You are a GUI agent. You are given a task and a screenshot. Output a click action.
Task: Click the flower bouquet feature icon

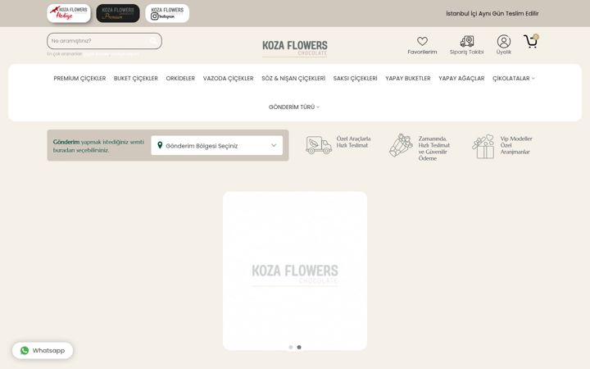coord(401,145)
